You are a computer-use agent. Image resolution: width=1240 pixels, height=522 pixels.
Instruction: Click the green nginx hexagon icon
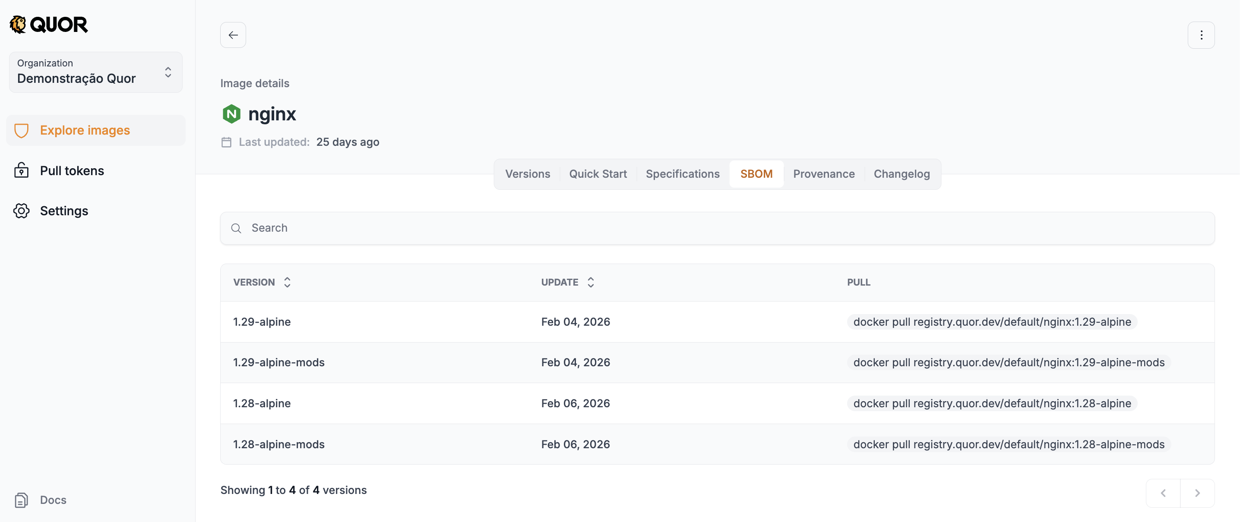coord(231,114)
